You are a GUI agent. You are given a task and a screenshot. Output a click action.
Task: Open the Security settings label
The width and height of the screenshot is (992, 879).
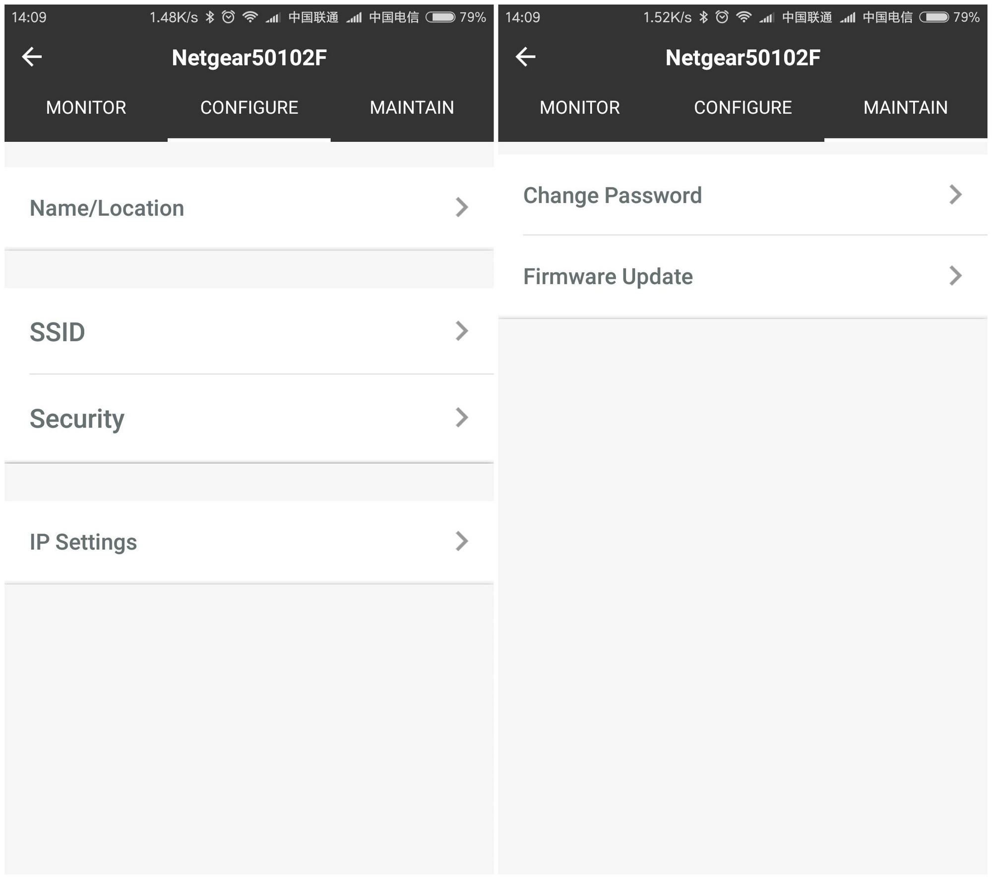pyautogui.click(x=77, y=419)
